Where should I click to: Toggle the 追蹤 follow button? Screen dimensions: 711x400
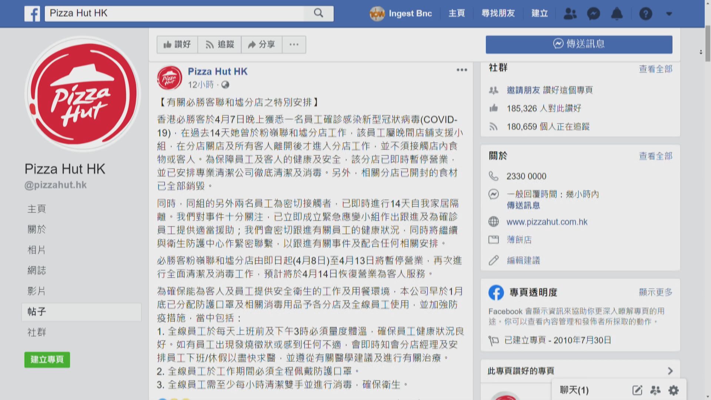tap(220, 44)
